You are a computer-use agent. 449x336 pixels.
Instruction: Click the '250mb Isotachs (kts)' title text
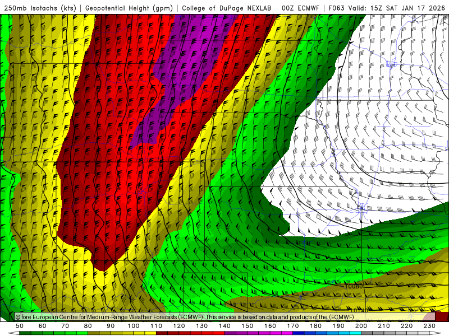(x=40, y=8)
